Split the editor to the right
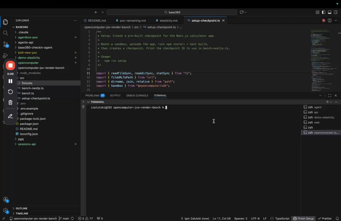This screenshot has width=341, height=221. 330,21
